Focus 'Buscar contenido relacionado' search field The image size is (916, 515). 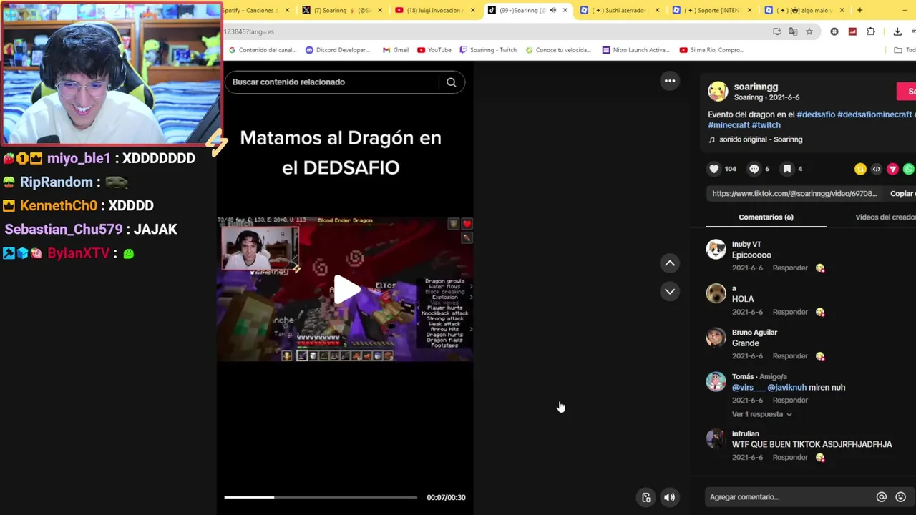(333, 82)
